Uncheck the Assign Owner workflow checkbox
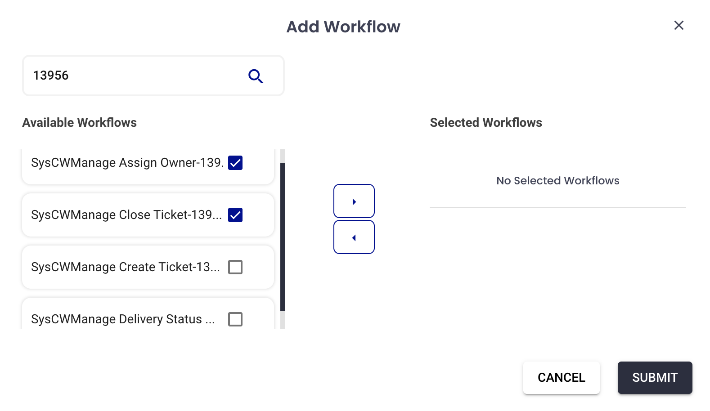This screenshot has width=710, height=411. coord(235,163)
